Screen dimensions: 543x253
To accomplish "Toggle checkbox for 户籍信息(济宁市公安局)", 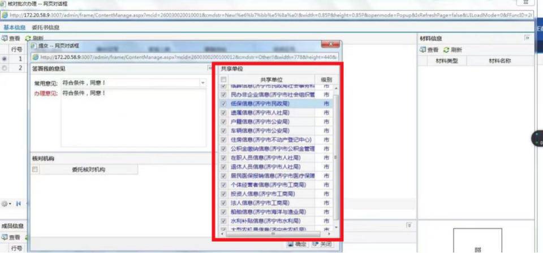I will [x=224, y=121].
